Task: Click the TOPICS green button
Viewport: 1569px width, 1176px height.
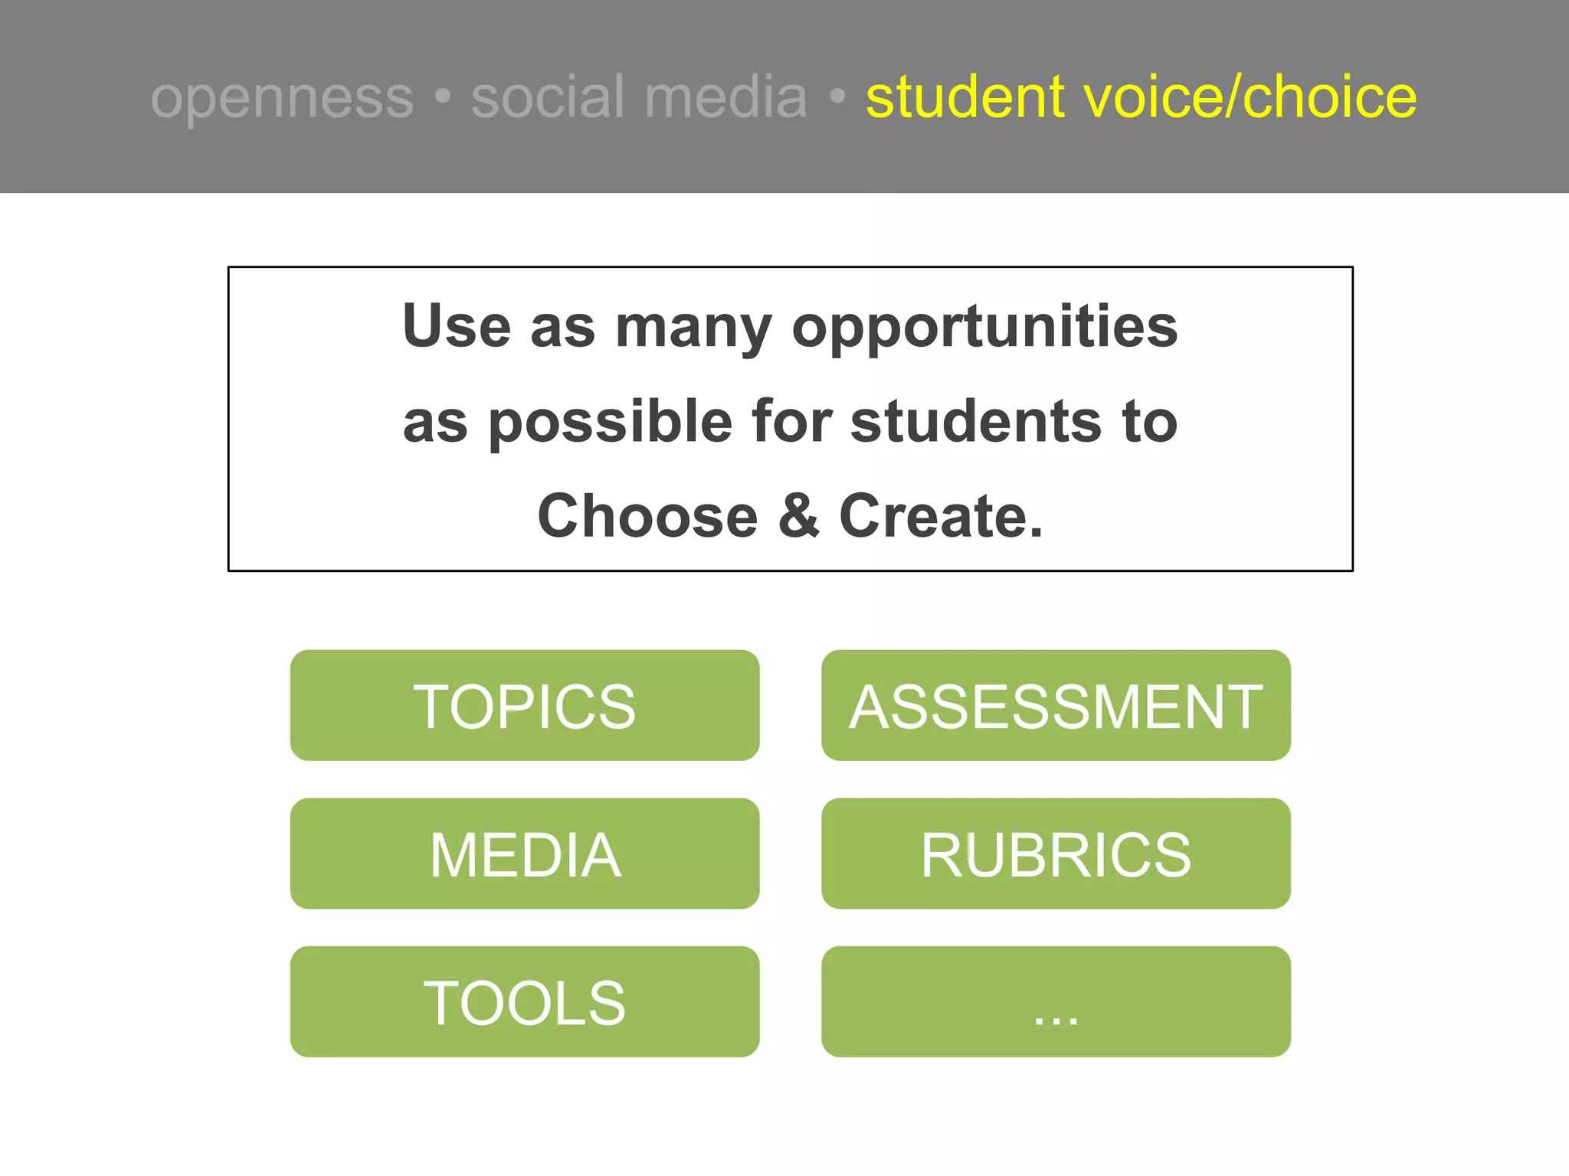Action: [x=525, y=705]
